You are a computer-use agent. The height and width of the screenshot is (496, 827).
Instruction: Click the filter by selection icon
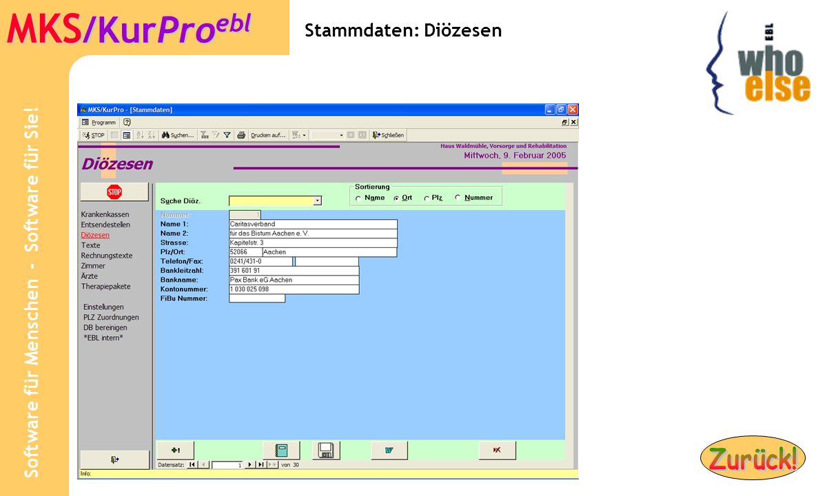click(x=205, y=135)
